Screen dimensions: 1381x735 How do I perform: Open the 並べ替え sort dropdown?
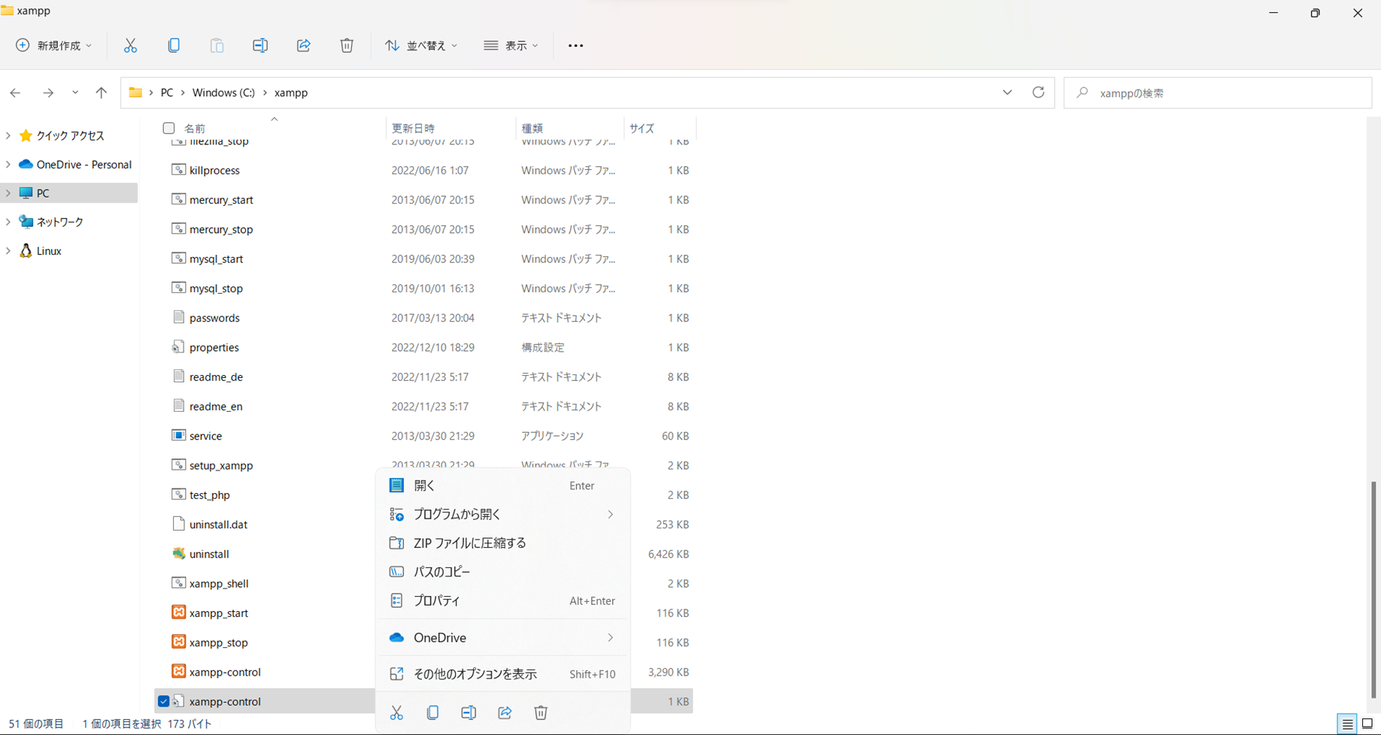tap(421, 46)
